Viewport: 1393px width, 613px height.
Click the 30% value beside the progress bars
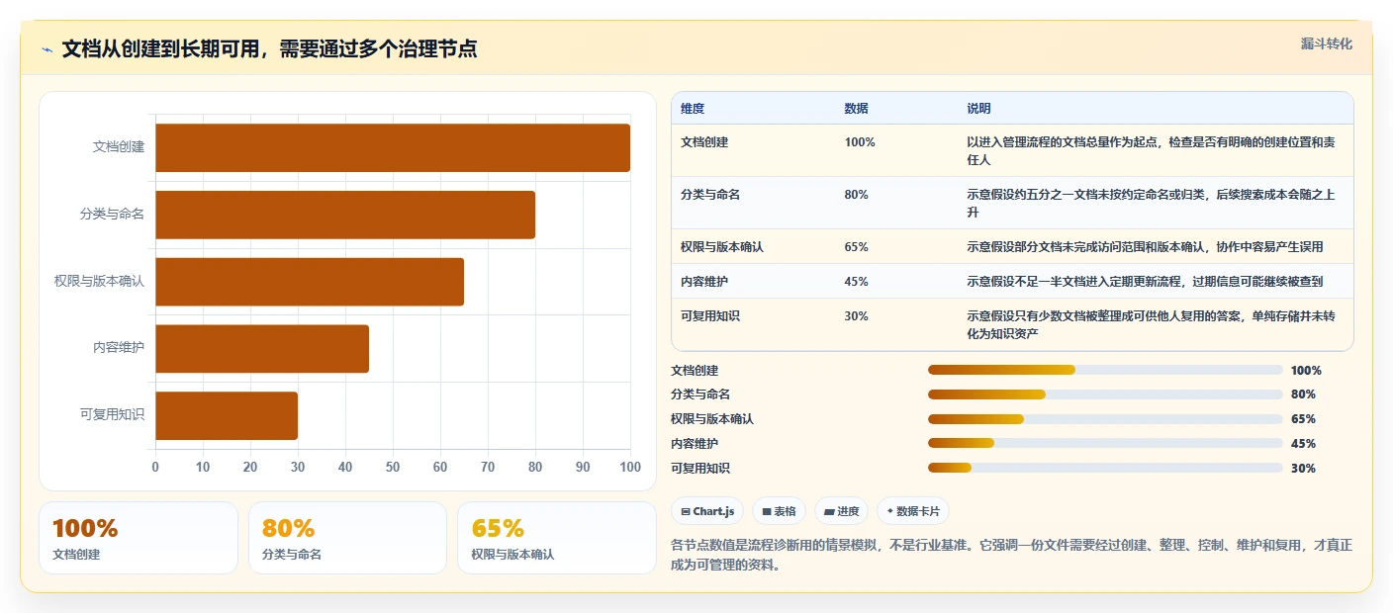(x=1303, y=469)
